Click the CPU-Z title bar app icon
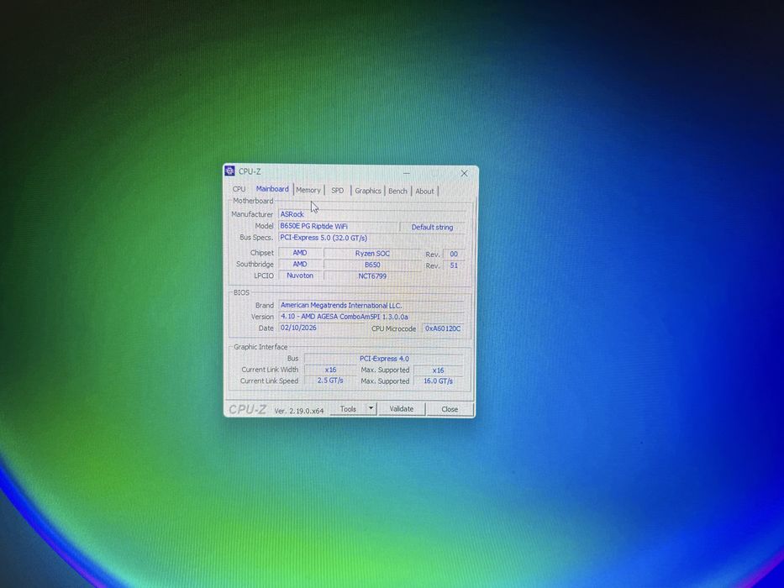The width and height of the screenshot is (784, 588). click(x=229, y=171)
